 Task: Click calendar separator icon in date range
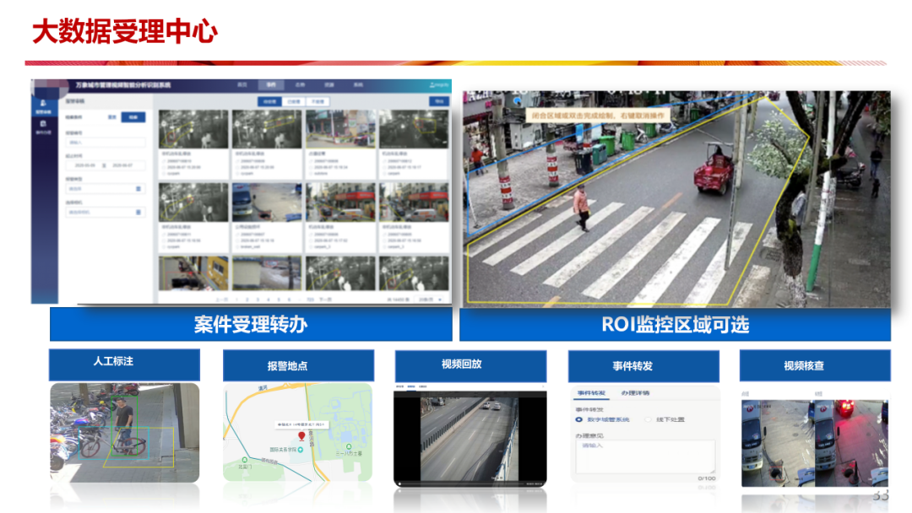pyautogui.click(x=104, y=165)
